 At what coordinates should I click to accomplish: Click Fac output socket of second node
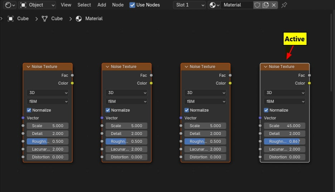tap(151, 75)
